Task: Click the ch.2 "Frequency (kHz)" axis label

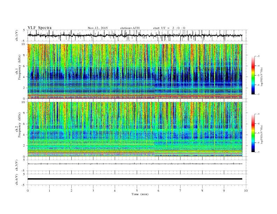Action: click(19, 125)
